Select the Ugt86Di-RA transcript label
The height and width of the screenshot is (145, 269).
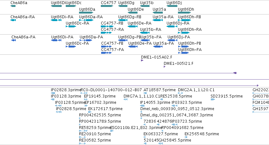click(x=62, y=17)
